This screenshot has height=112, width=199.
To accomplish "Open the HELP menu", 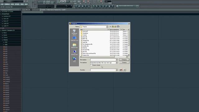I will click(26, 4).
